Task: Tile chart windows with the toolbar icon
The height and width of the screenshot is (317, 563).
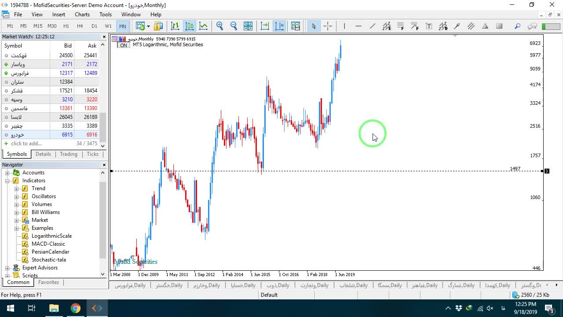Action: click(x=248, y=26)
